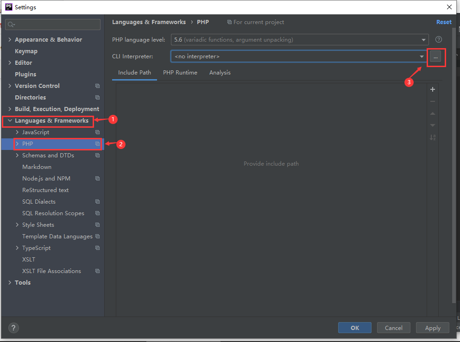Viewport: 460px width, 342px height.
Task: Expand the Editor section chevron
Action: 10,63
